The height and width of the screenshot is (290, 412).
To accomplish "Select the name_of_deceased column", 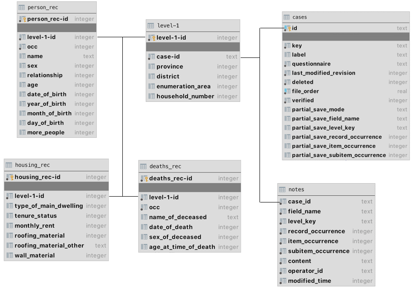I will coord(178,217).
